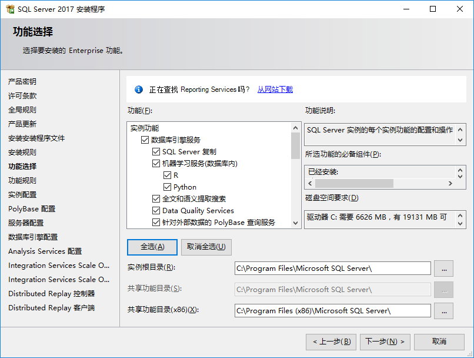474x358 pixels.
Task: Select the Analysis Services 配置 step
Action: [x=45, y=251]
